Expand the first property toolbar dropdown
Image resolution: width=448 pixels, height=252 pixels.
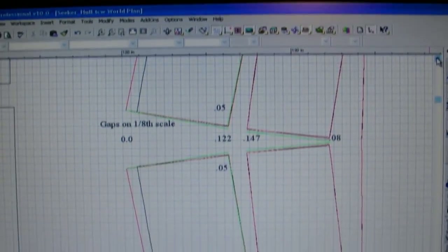(x=64, y=45)
